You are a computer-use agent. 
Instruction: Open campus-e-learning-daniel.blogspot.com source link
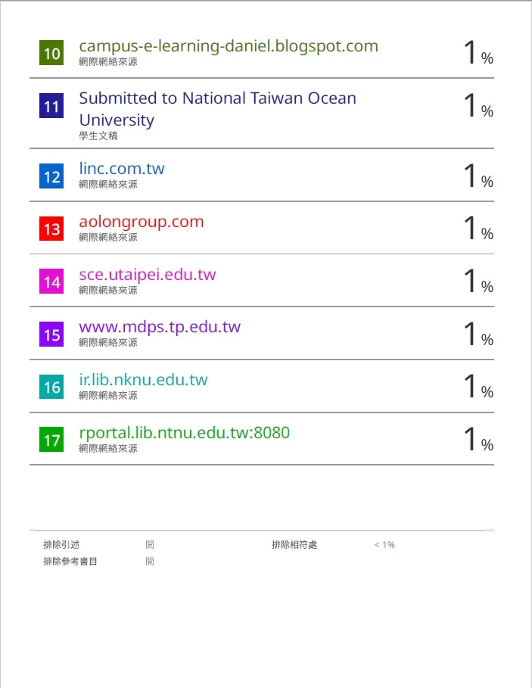[228, 46]
